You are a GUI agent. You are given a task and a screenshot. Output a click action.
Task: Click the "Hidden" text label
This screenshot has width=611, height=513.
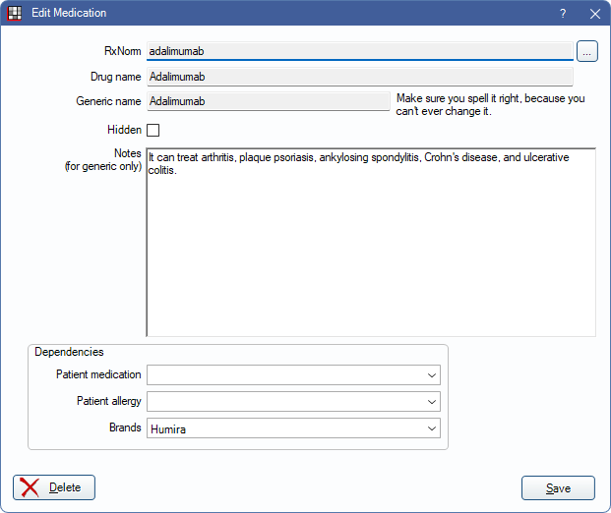(124, 130)
